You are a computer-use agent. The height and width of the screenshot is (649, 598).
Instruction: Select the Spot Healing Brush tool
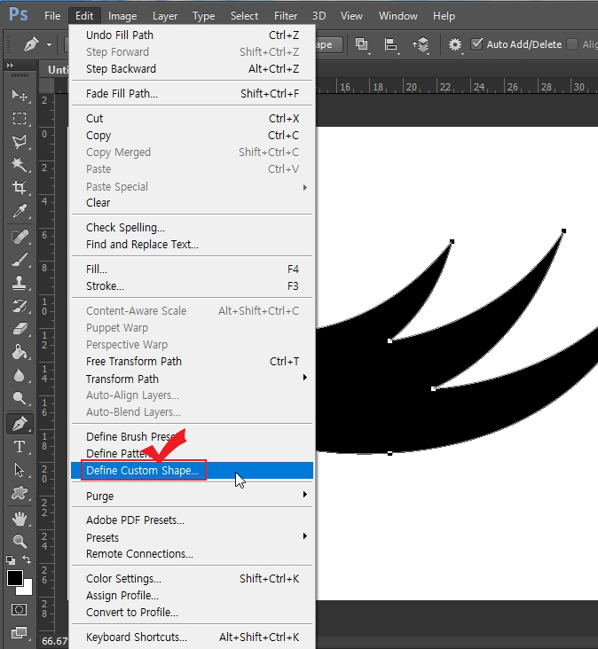[19, 237]
